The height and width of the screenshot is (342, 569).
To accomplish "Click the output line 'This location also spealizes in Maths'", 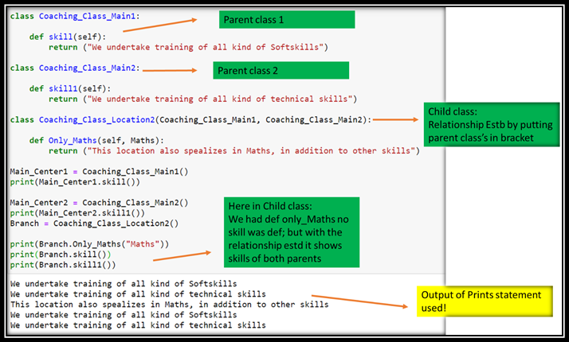I will [169, 305].
